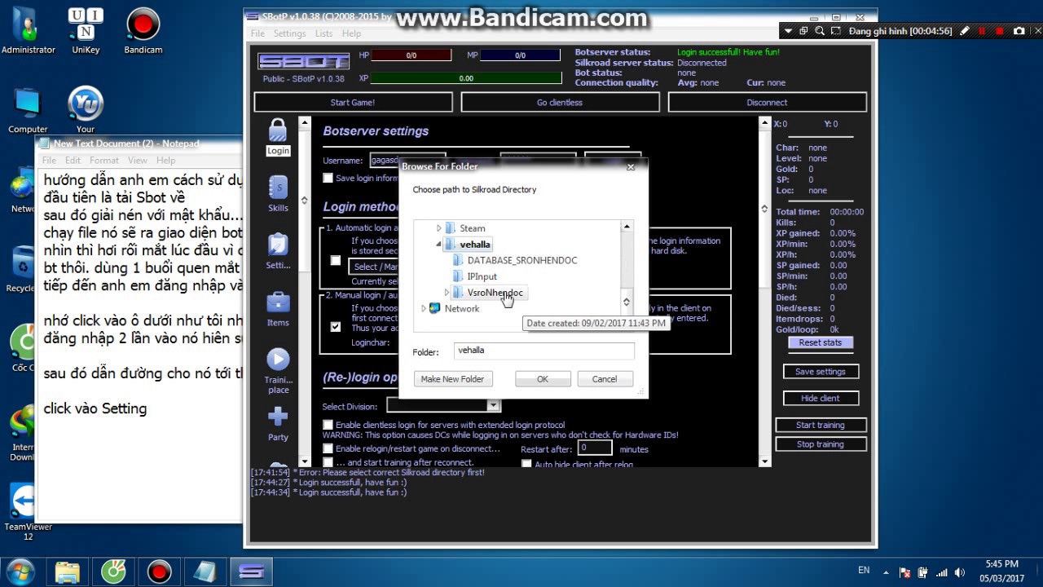
Task: Open the Windows Start menu
Action: pyautogui.click(x=20, y=571)
